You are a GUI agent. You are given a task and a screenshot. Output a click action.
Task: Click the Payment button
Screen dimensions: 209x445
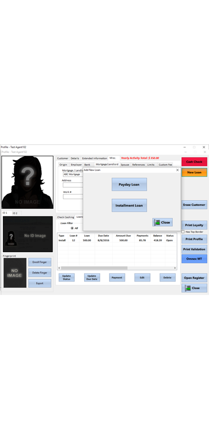[x=117, y=277]
